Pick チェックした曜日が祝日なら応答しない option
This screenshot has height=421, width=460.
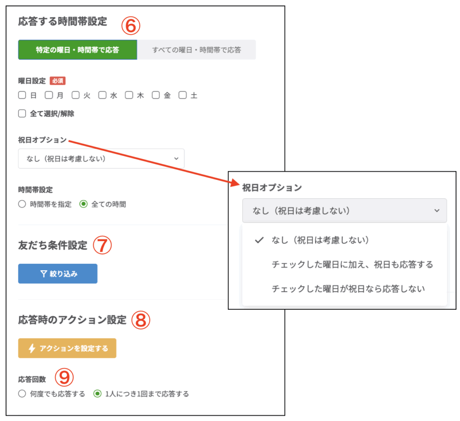[x=348, y=289]
